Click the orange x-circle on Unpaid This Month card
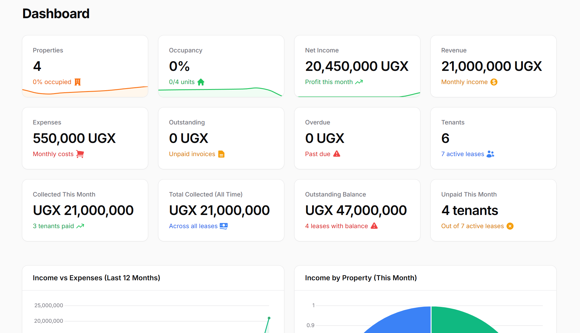The image size is (580, 333). tap(510, 226)
